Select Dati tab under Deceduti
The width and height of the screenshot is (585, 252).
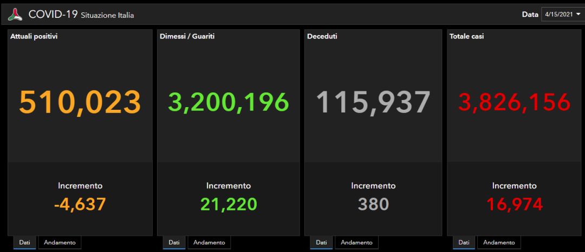tap(321, 242)
